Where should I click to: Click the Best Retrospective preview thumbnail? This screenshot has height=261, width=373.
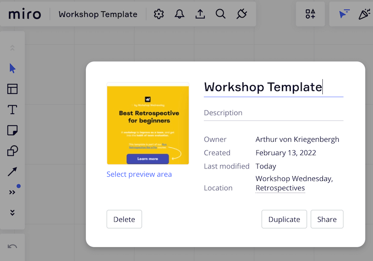click(x=148, y=124)
